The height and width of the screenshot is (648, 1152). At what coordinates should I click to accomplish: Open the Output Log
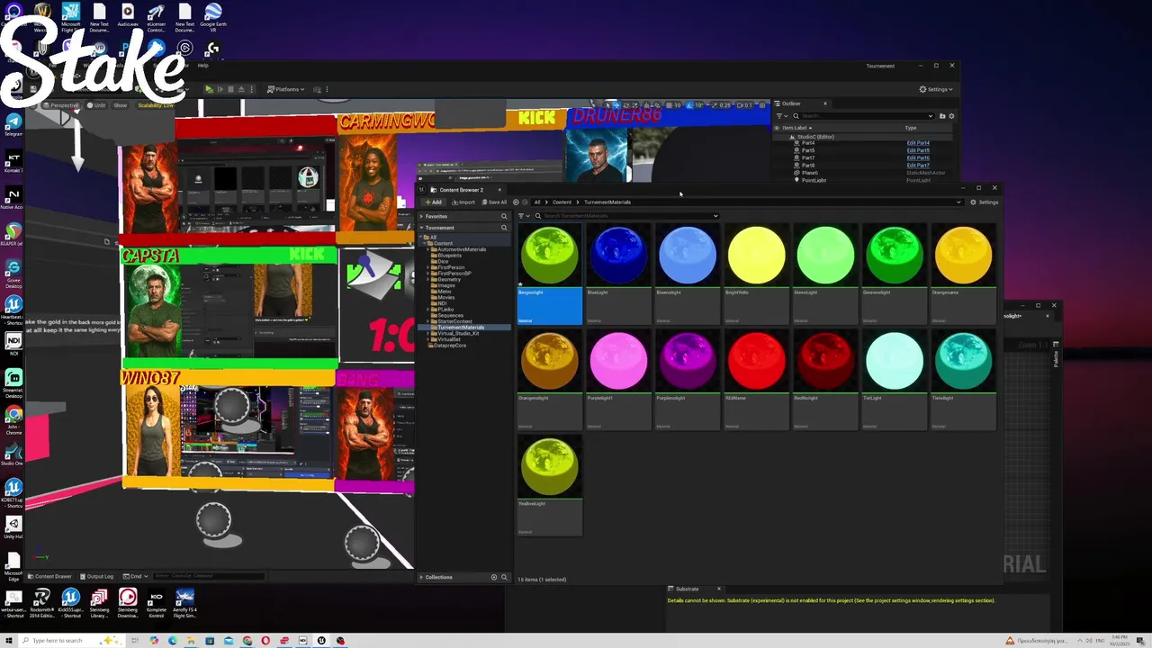click(97, 576)
